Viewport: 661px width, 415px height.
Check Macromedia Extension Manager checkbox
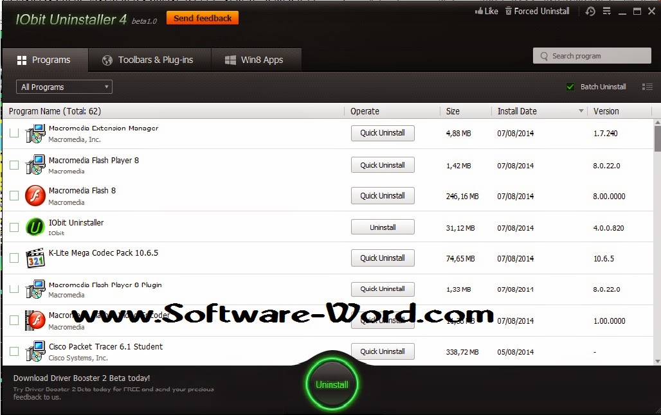[14, 133]
